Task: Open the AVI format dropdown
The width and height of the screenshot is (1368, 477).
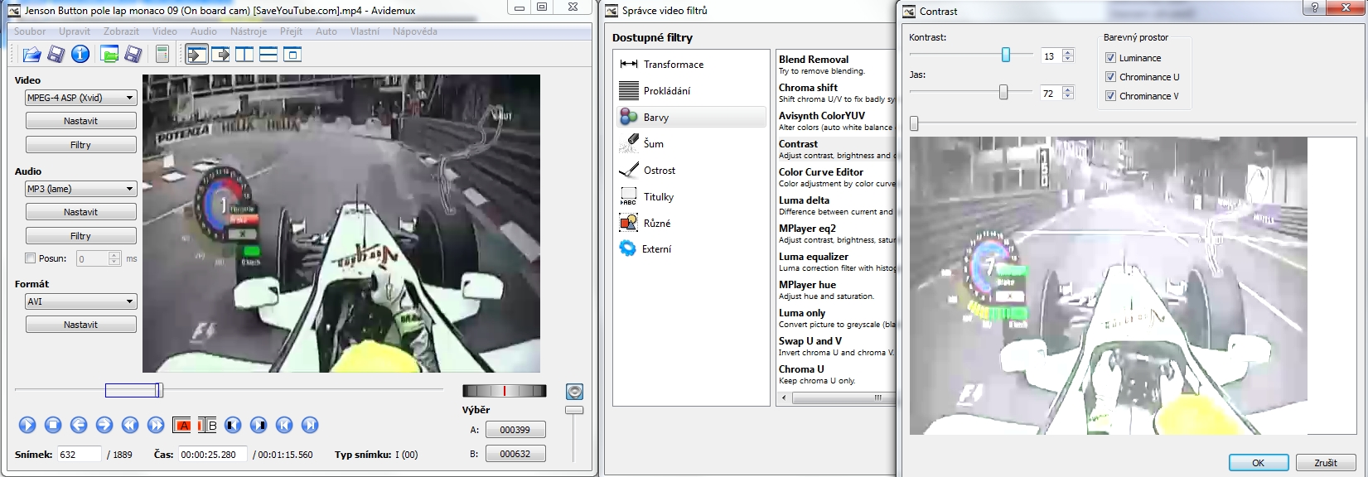Action: (80, 301)
